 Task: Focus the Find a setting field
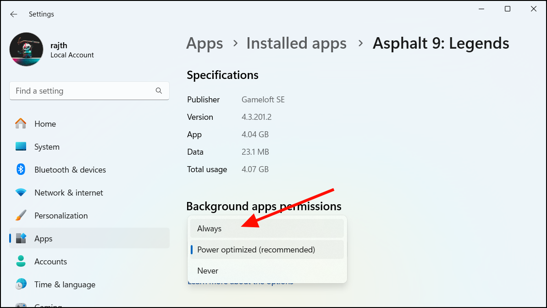[x=89, y=91]
